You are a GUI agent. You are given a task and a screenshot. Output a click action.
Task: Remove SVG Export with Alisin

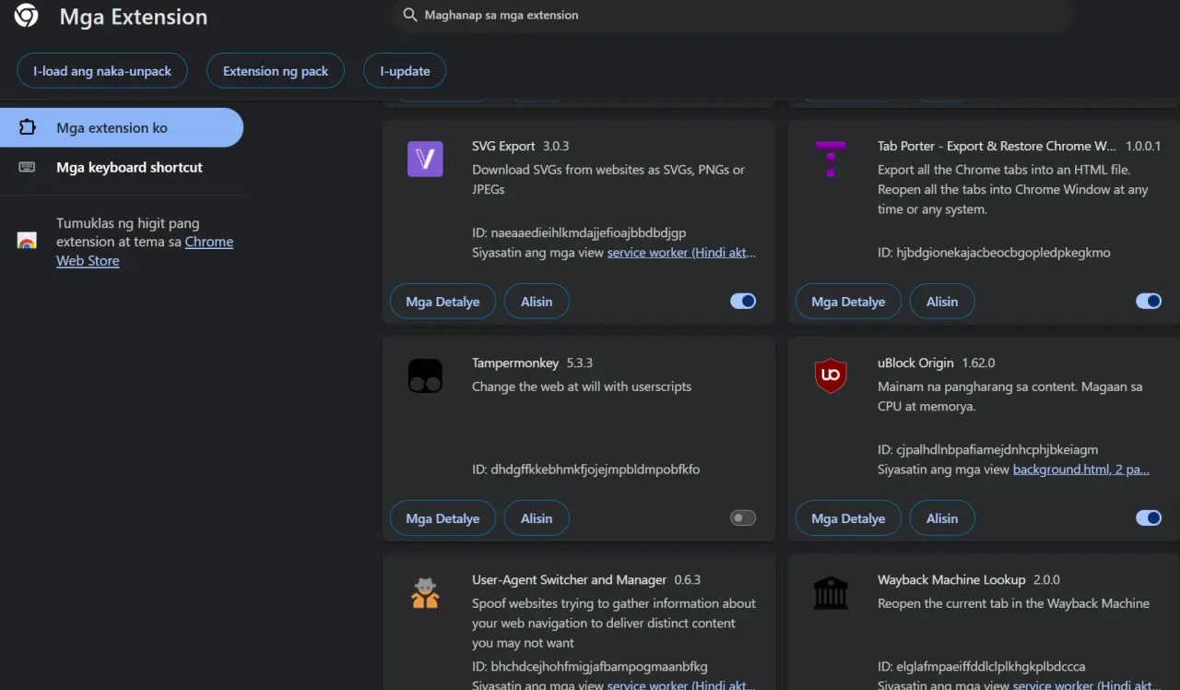point(537,302)
